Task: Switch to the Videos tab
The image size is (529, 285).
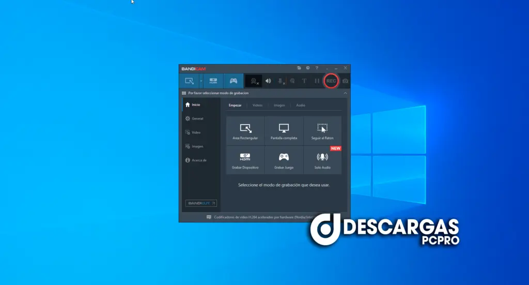Action: point(257,106)
